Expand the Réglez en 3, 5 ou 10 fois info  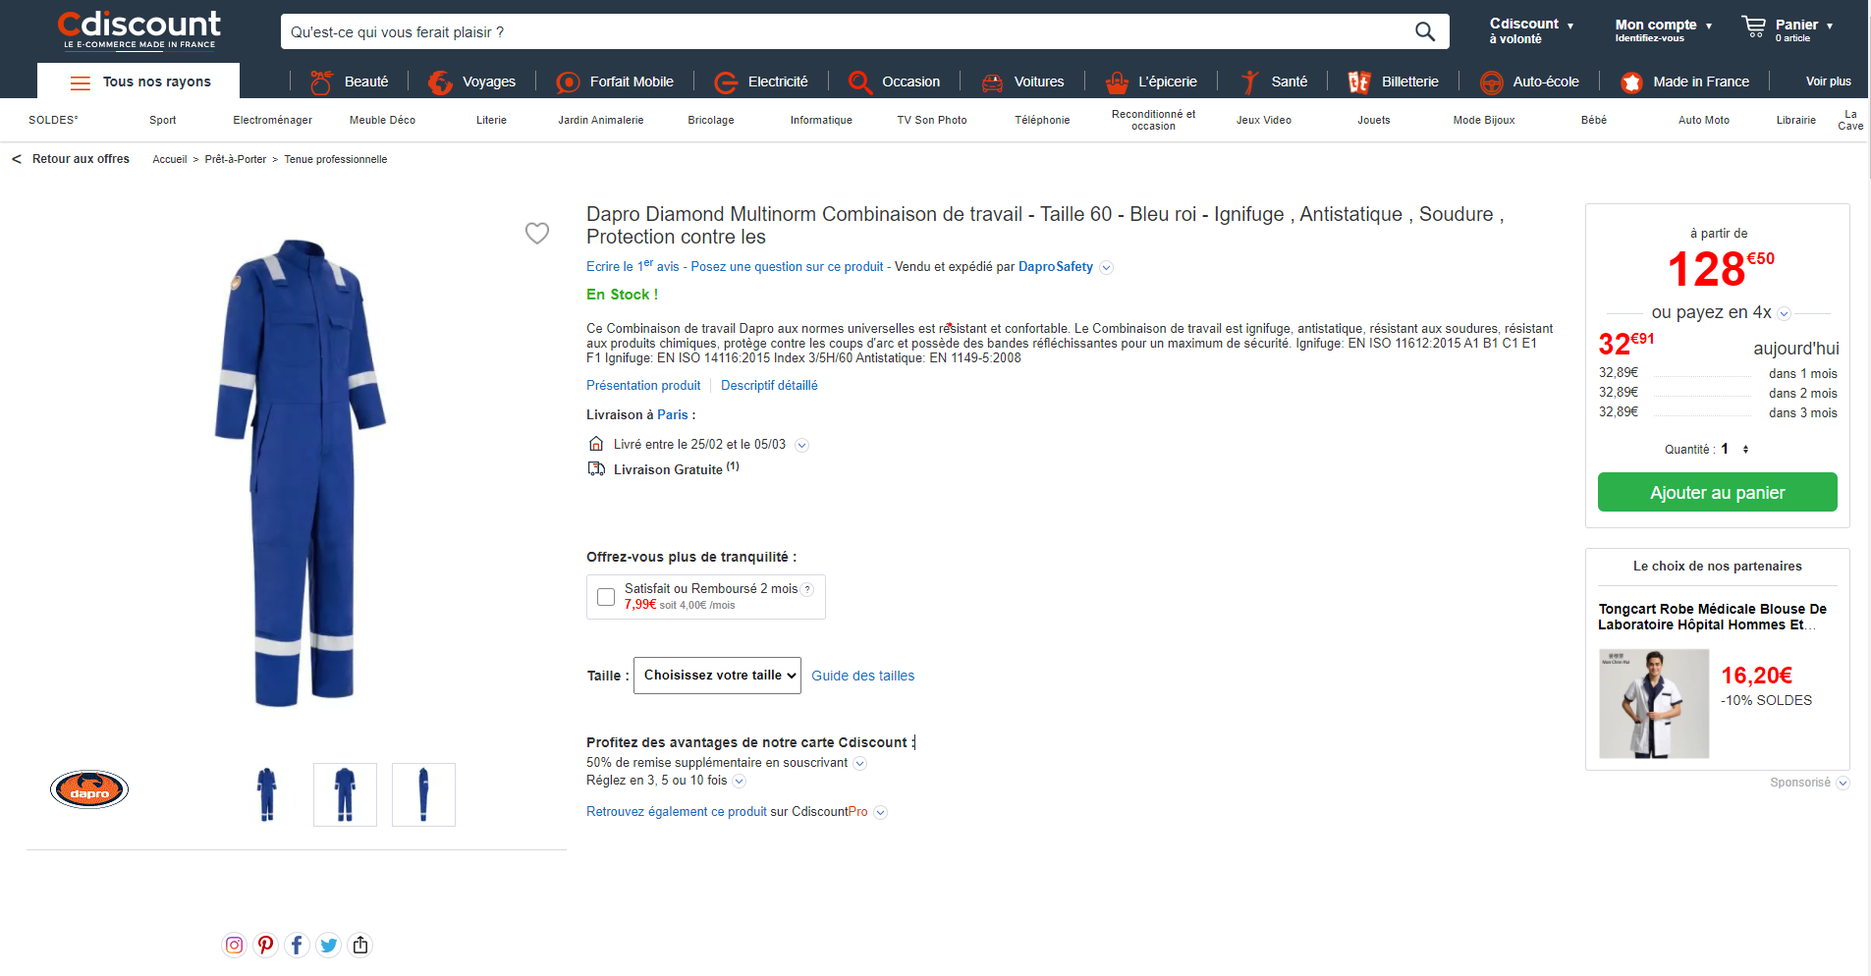pyautogui.click(x=740, y=781)
